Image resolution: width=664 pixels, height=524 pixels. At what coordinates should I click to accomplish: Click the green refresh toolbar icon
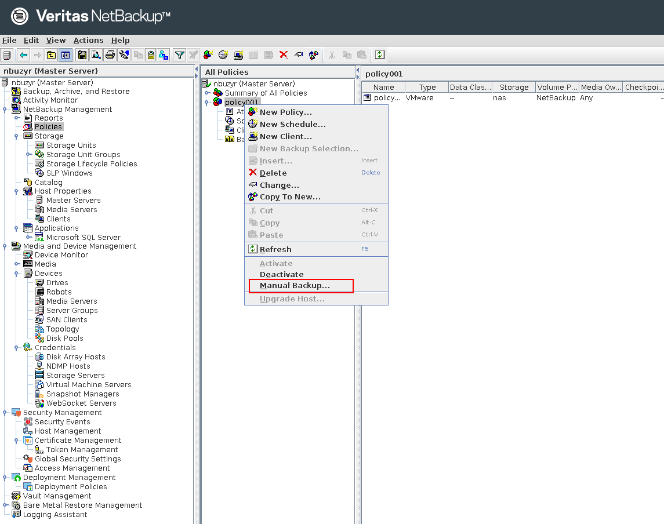pos(380,55)
